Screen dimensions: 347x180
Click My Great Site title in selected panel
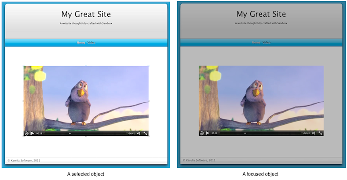86,14
